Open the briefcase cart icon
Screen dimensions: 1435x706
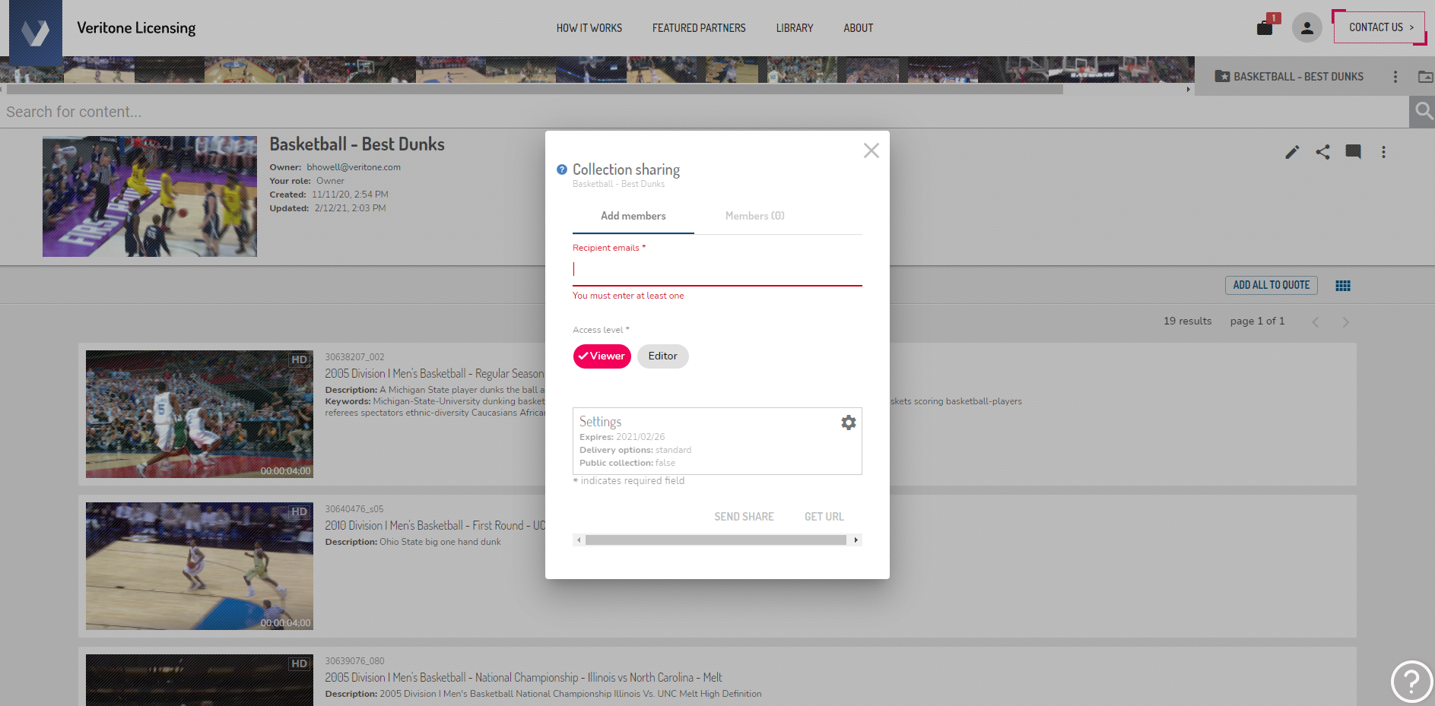1265,28
